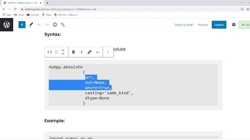Open Maps bookmark

(x=46, y=15)
